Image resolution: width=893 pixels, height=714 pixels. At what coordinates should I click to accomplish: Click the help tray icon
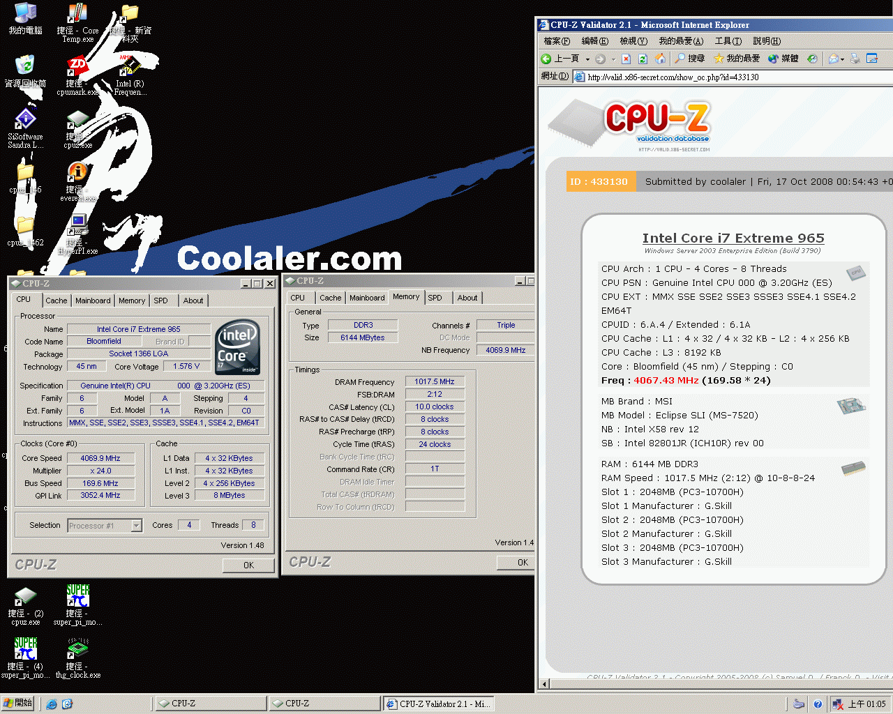[x=818, y=704]
